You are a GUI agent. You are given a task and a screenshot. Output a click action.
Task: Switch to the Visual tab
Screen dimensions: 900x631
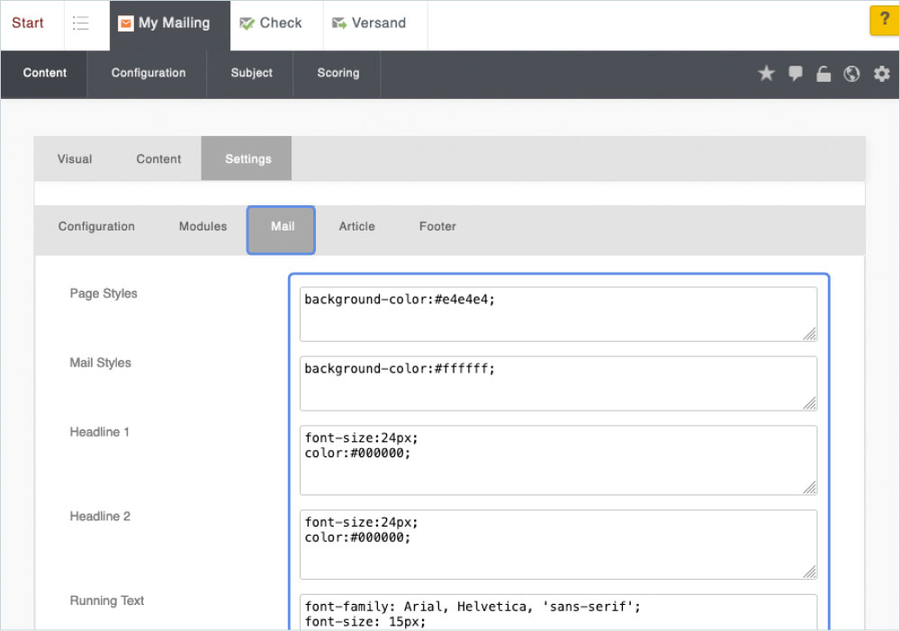click(x=75, y=159)
